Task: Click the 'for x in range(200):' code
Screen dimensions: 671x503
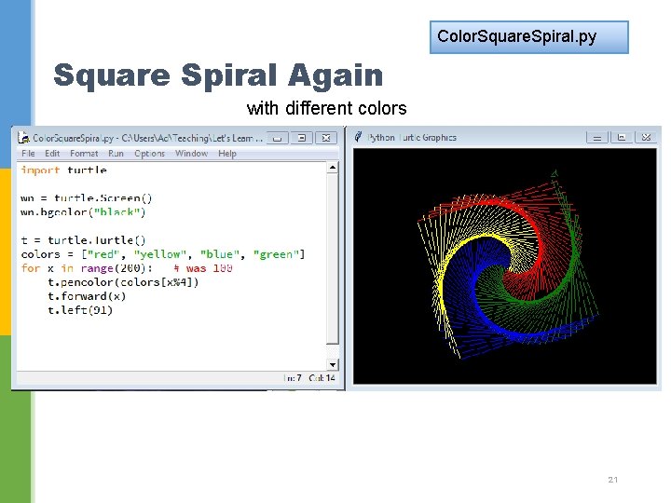Action: [x=87, y=268]
